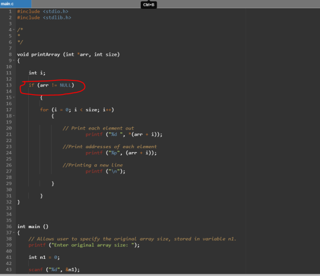
Task: Click line number 36 in the gutter
Action: pyautogui.click(x=9, y=226)
